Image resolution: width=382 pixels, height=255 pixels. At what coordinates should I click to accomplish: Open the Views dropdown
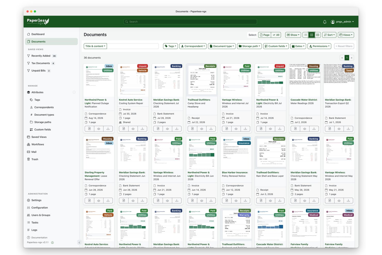click(x=346, y=35)
